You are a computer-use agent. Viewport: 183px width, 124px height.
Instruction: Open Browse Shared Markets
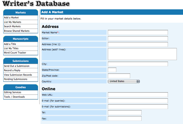pos(17,31)
